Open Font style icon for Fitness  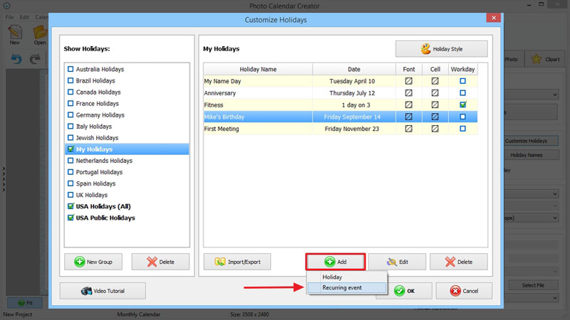pyautogui.click(x=408, y=105)
